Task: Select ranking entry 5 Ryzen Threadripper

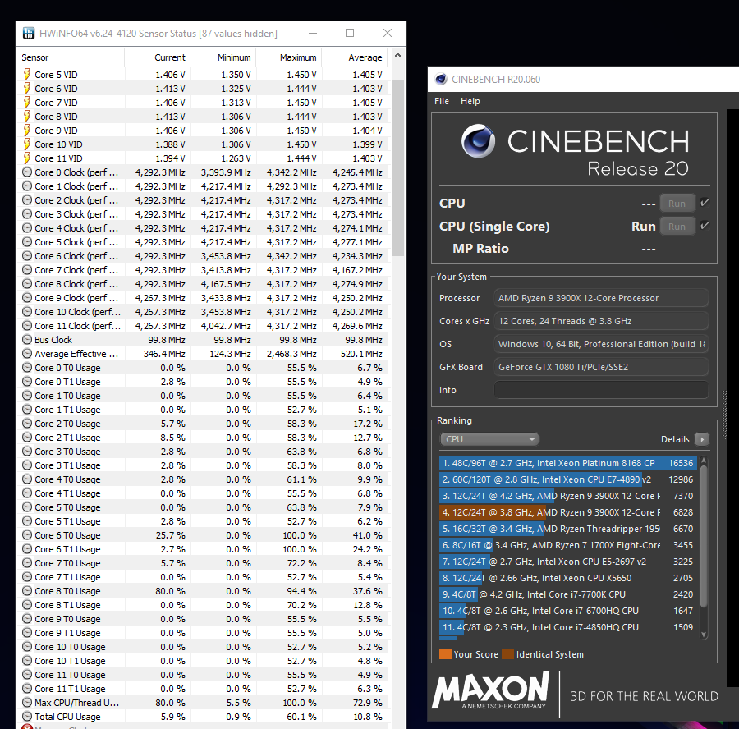Action: tap(568, 529)
